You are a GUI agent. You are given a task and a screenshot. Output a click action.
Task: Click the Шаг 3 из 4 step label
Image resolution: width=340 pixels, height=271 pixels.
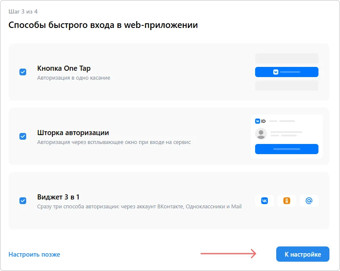point(22,12)
